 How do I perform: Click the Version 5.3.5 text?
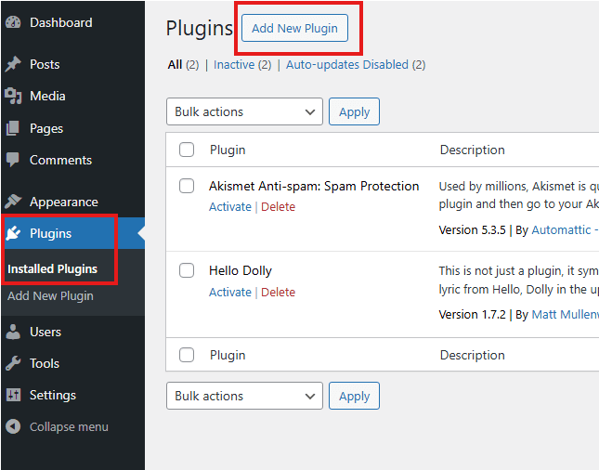[472, 230]
